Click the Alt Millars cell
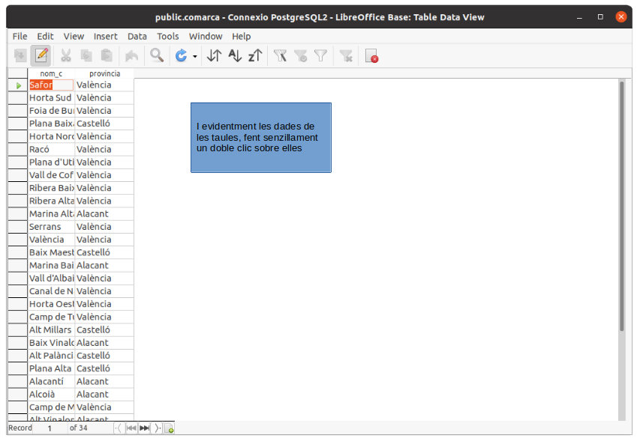Viewport: 637px width, 441px height. pos(51,329)
